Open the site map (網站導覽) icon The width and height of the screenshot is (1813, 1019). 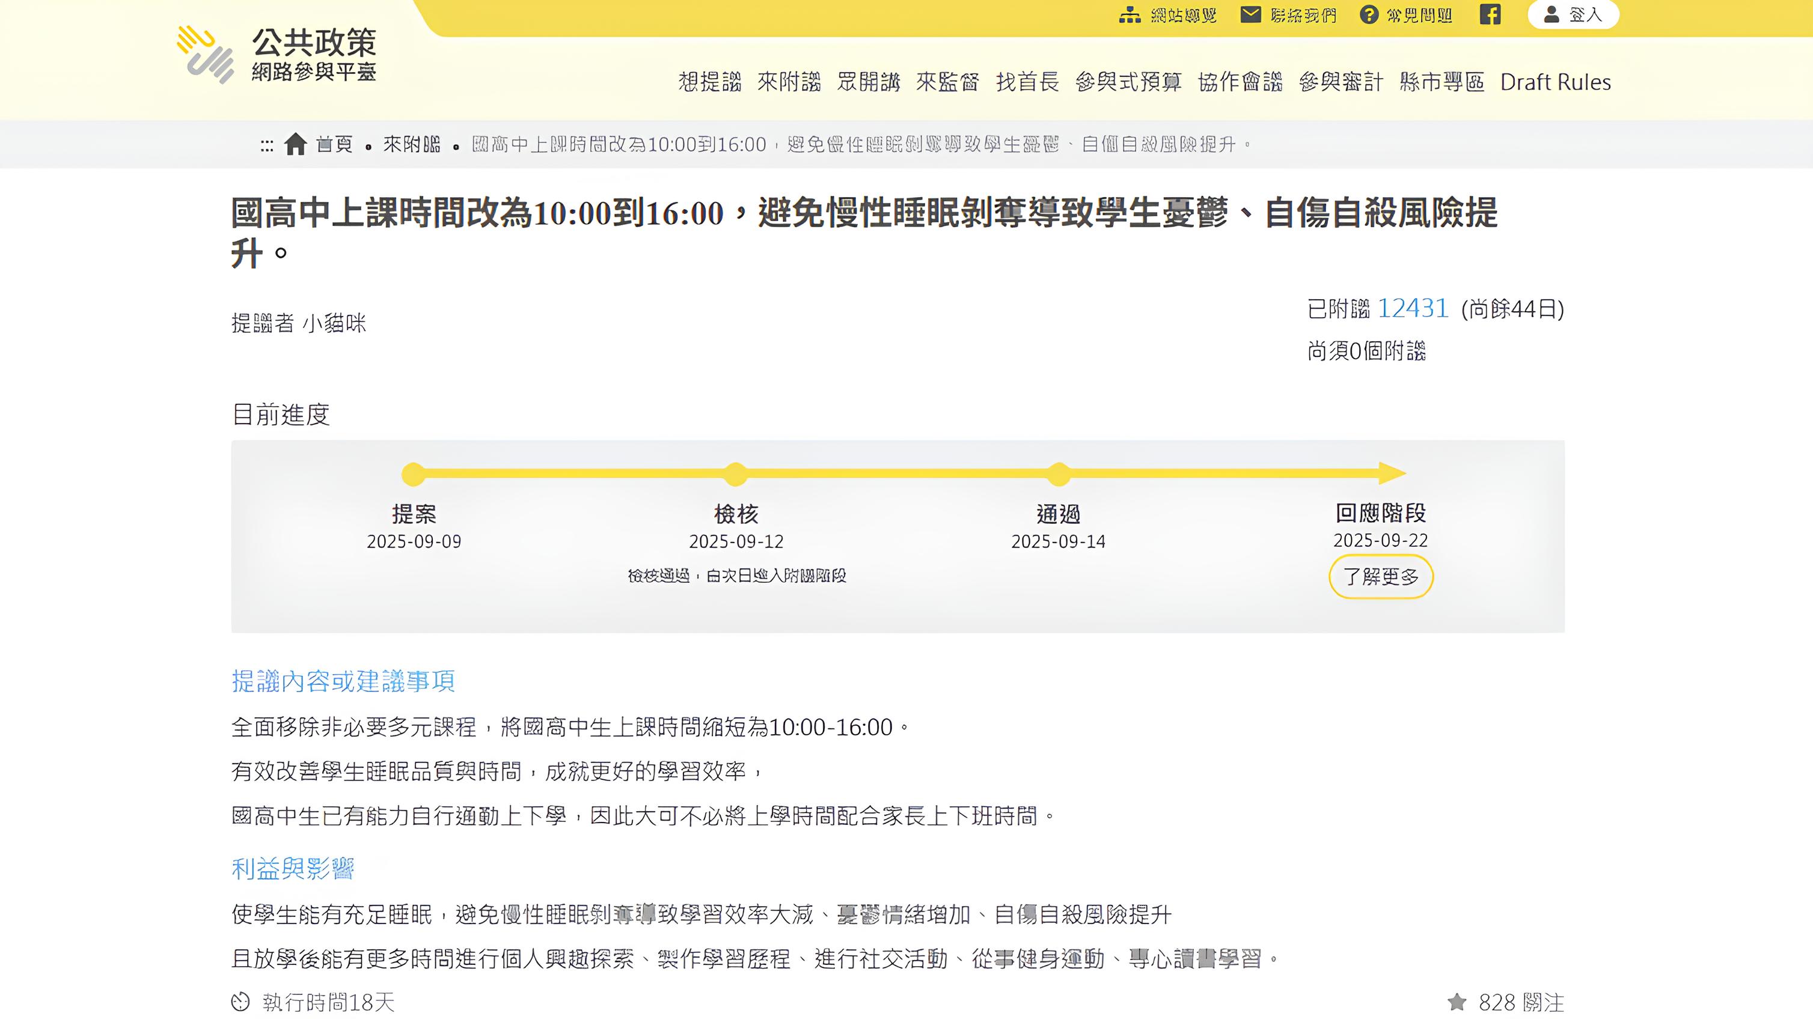(1130, 15)
